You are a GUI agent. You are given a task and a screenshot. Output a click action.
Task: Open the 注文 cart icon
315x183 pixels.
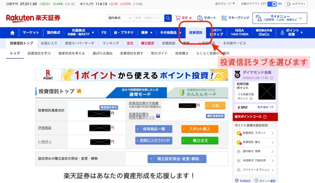click(178, 18)
